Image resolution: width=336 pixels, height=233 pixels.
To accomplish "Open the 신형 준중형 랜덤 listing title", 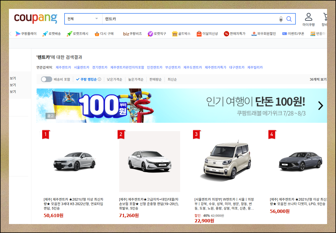I will (x=149, y=204).
